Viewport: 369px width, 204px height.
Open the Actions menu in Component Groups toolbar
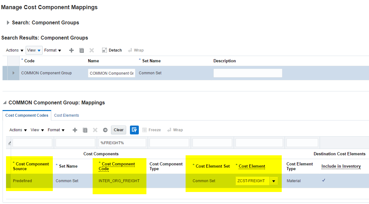pyautogui.click(x=15, y=50)
